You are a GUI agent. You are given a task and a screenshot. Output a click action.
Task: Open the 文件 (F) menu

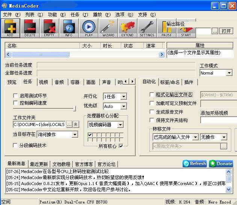click(12, 15)
